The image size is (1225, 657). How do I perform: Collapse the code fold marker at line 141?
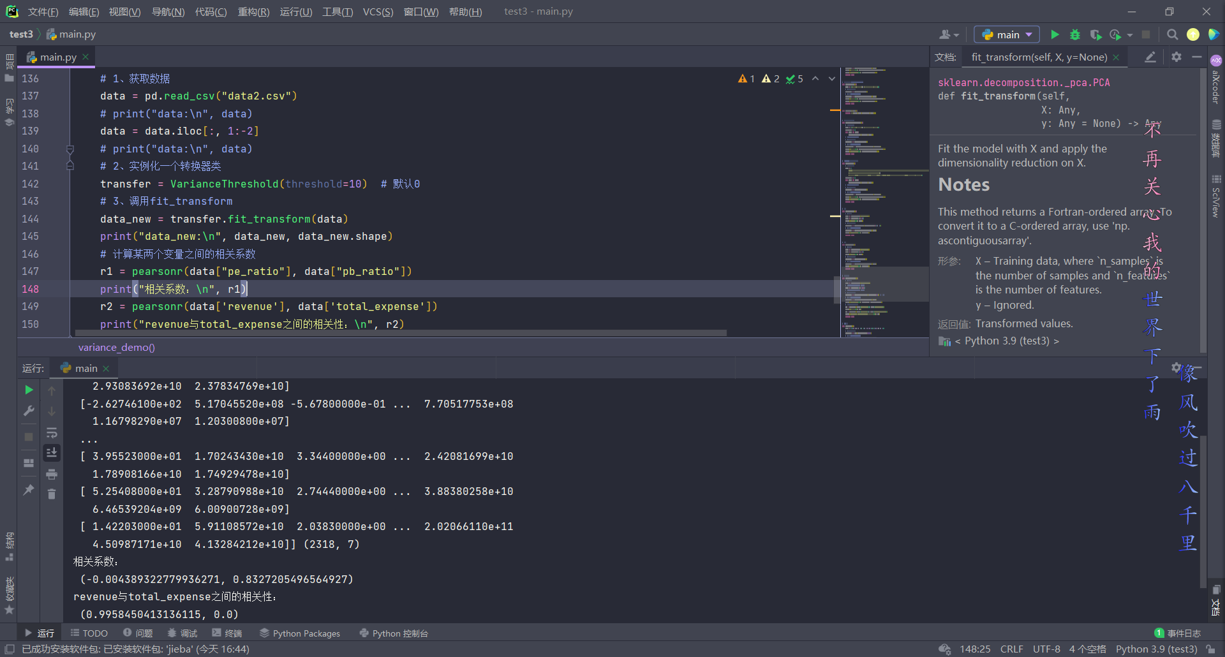(70, 166)
